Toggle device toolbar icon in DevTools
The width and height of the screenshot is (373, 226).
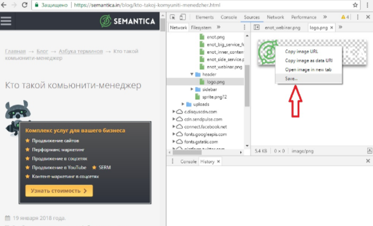tap(182, 17)
